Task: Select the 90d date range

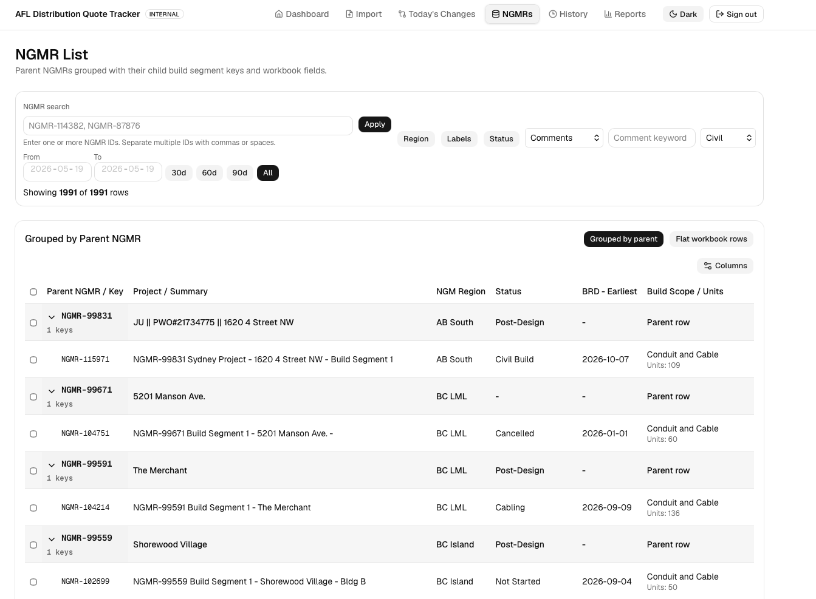Action: pos(240,173)
